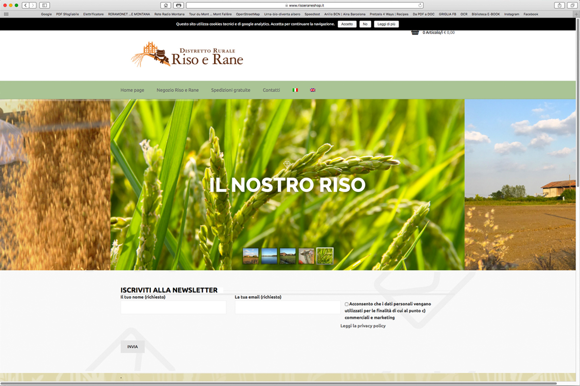Open the shopping cart basket icon
Viewport: 580px width, 386px height.
pyautogui.click(x=415, y=32)
